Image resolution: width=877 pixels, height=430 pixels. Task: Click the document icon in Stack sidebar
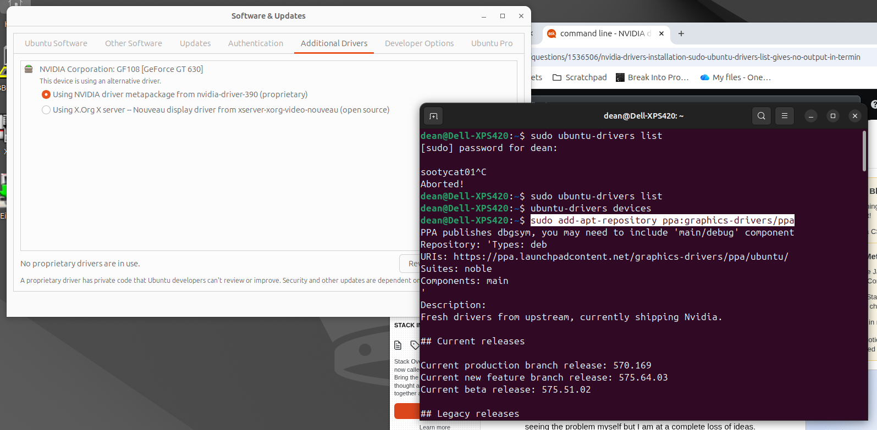[398, 345]
